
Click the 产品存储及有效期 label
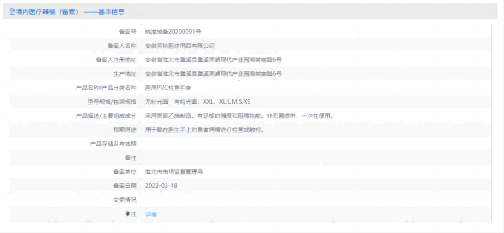point(114,144)
